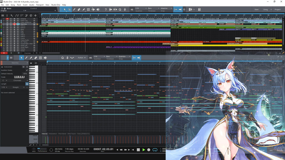Open the question mark help tool

click(106, 9)
